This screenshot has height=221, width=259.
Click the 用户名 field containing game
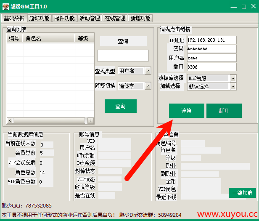[211, 58]
